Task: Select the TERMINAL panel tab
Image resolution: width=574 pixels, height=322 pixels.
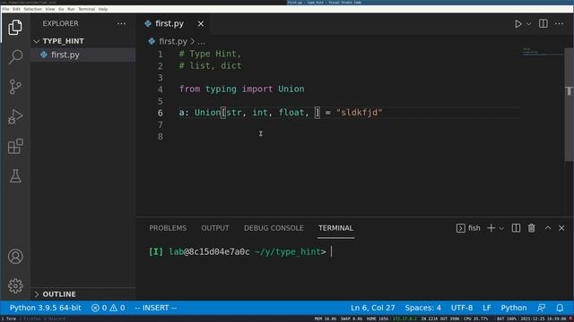Action: pyautogui.click(x=335, y=228)
